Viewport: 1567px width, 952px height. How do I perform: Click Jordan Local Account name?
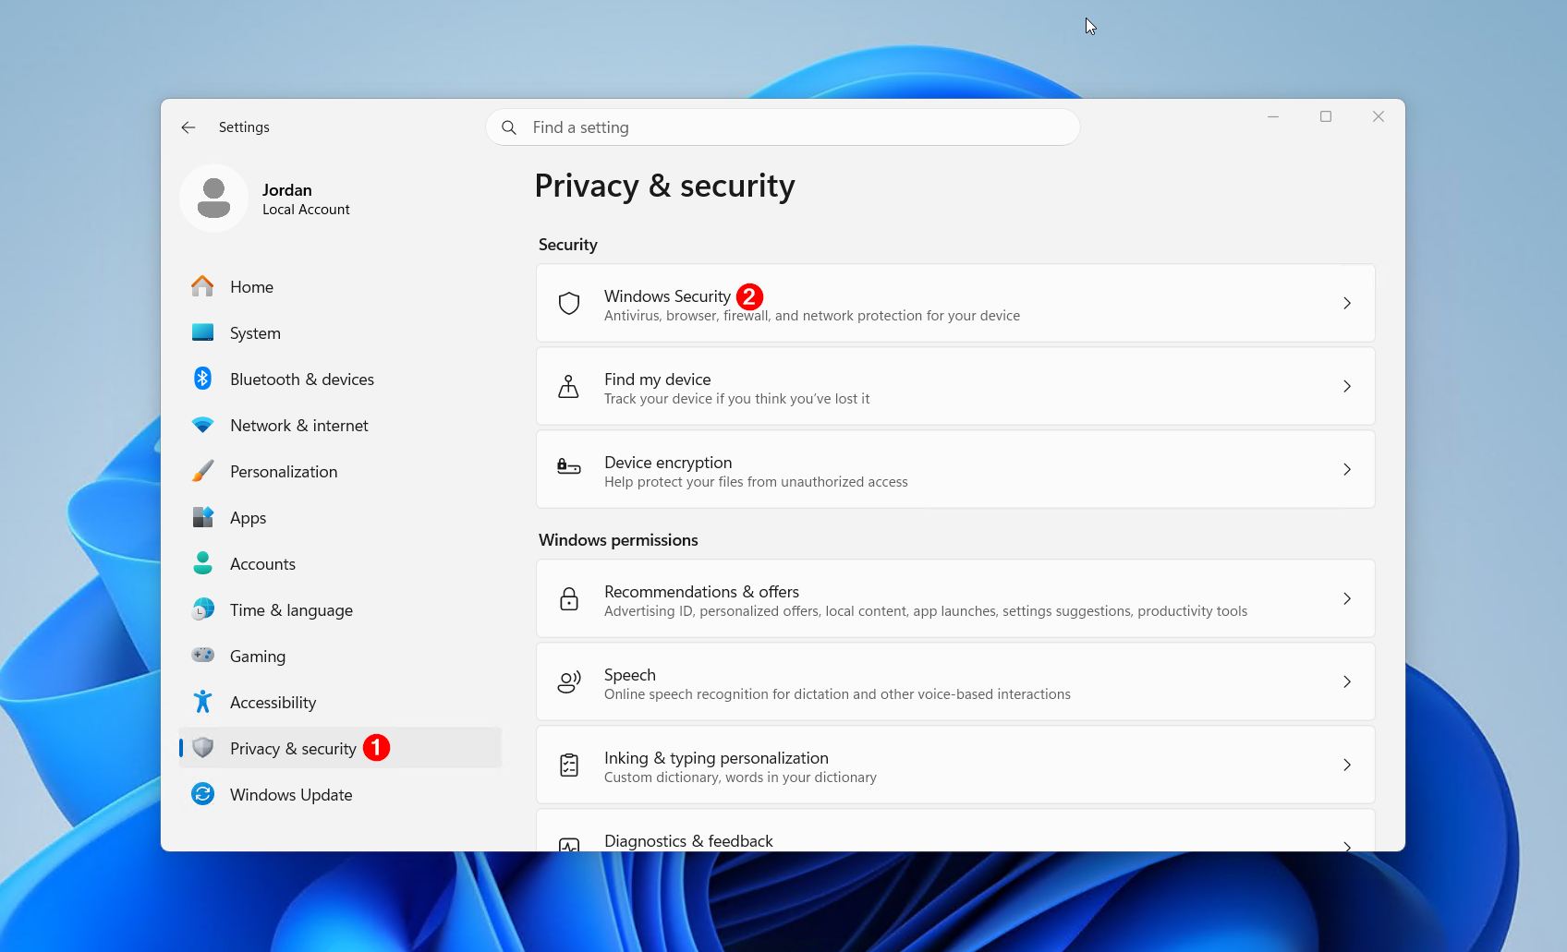coord(306,199)
